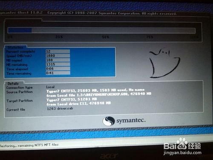
Task: Click the MB copied value 188 field
Action: (58, 60)
